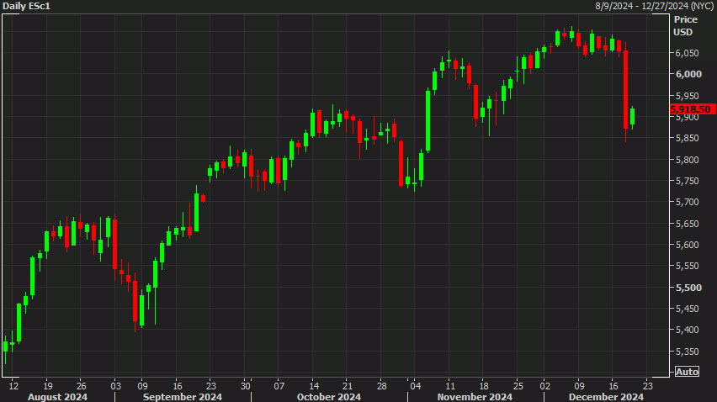Click the large red candle in mid-December
Viewport: 717px width, 402px height.
(x=625, y=89)
